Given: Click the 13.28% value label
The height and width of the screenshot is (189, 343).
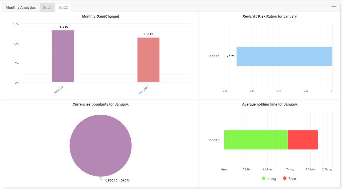Looking at the screenshot, I should pos(63,27).
